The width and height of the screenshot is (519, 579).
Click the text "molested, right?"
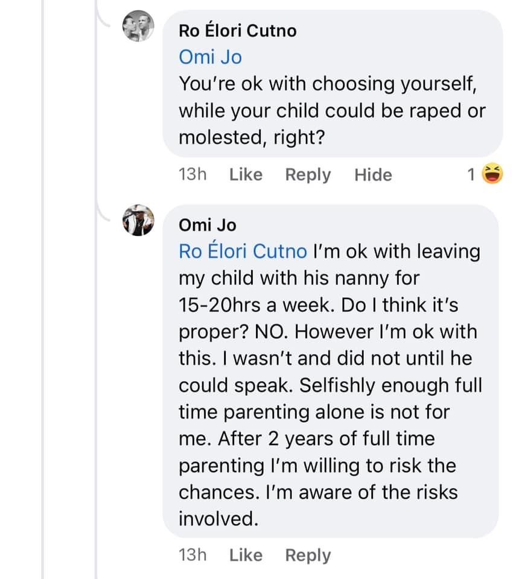(252, 138)
